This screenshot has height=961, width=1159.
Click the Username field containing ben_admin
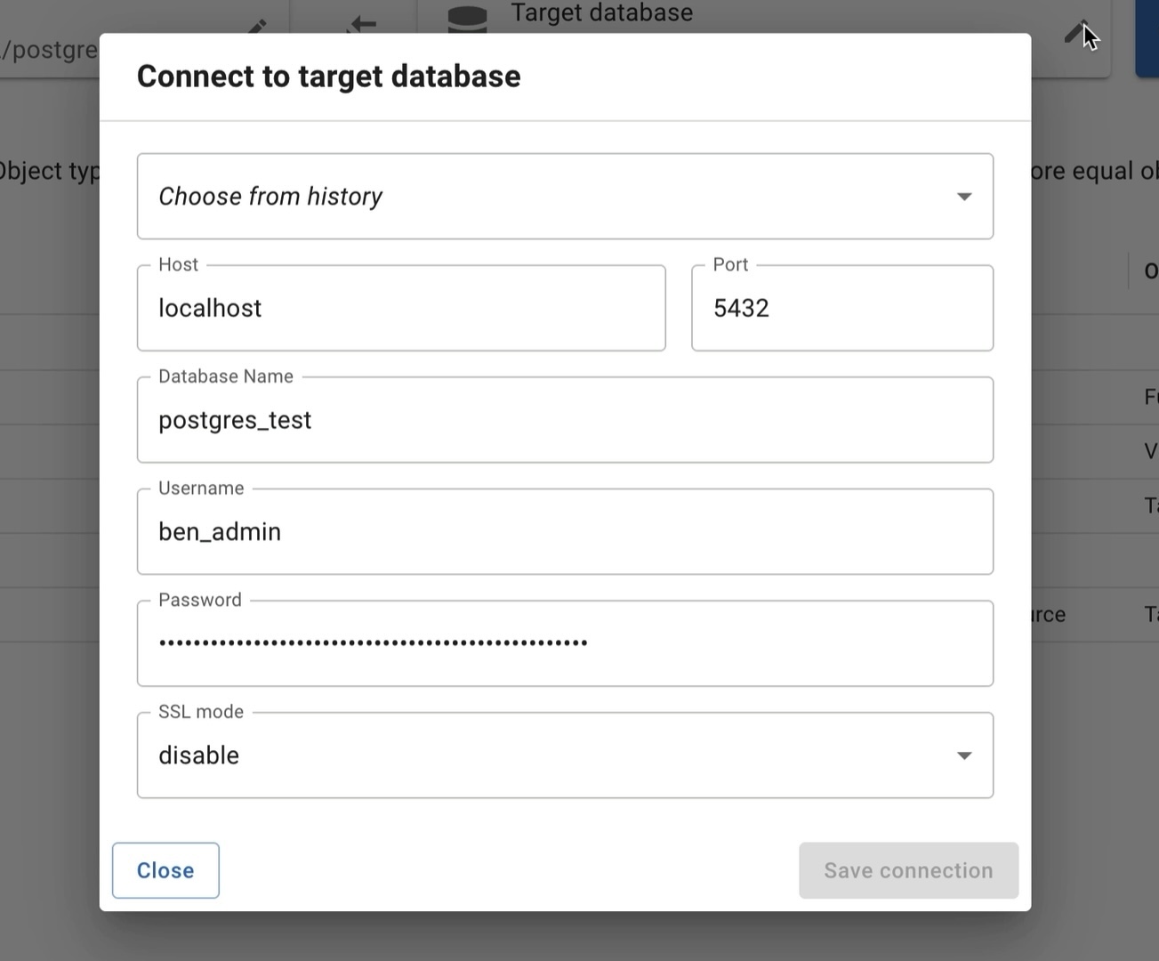[x=564, y=532]
